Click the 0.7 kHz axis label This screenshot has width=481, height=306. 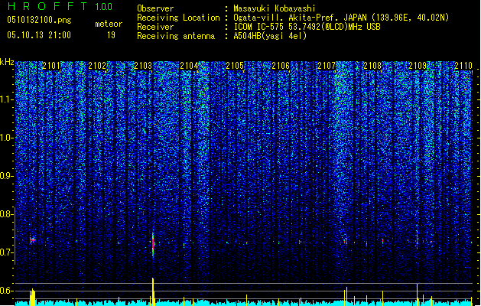pos(7,252)
